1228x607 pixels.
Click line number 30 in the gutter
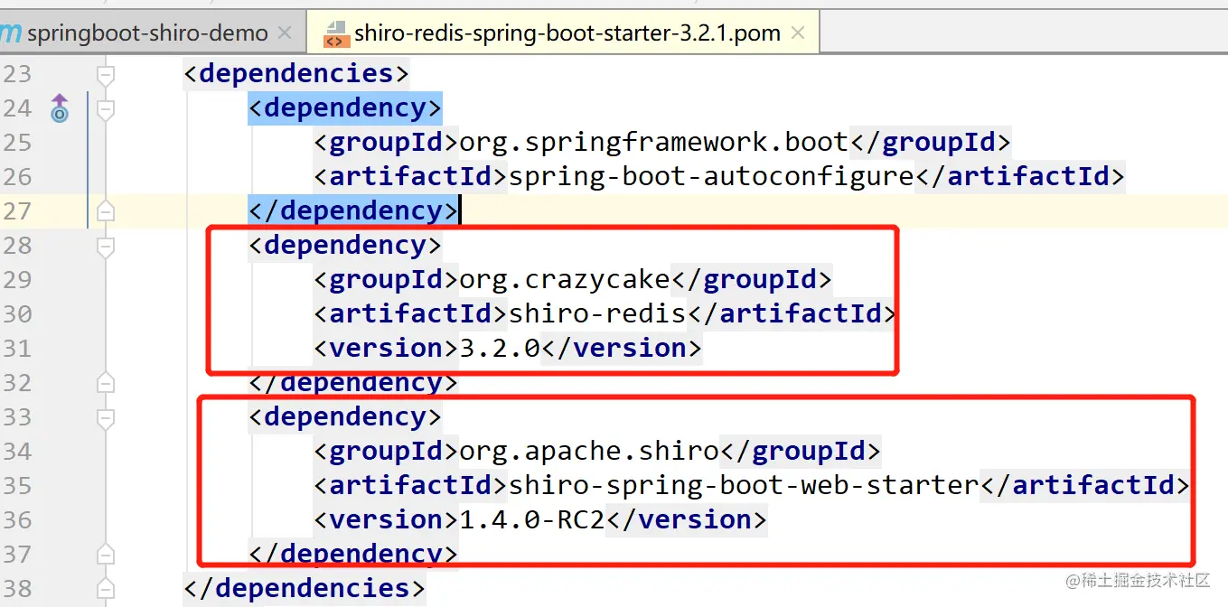click(x=16, y=314)
